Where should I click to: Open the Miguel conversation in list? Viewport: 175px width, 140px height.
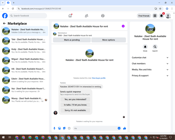[24, 61]
